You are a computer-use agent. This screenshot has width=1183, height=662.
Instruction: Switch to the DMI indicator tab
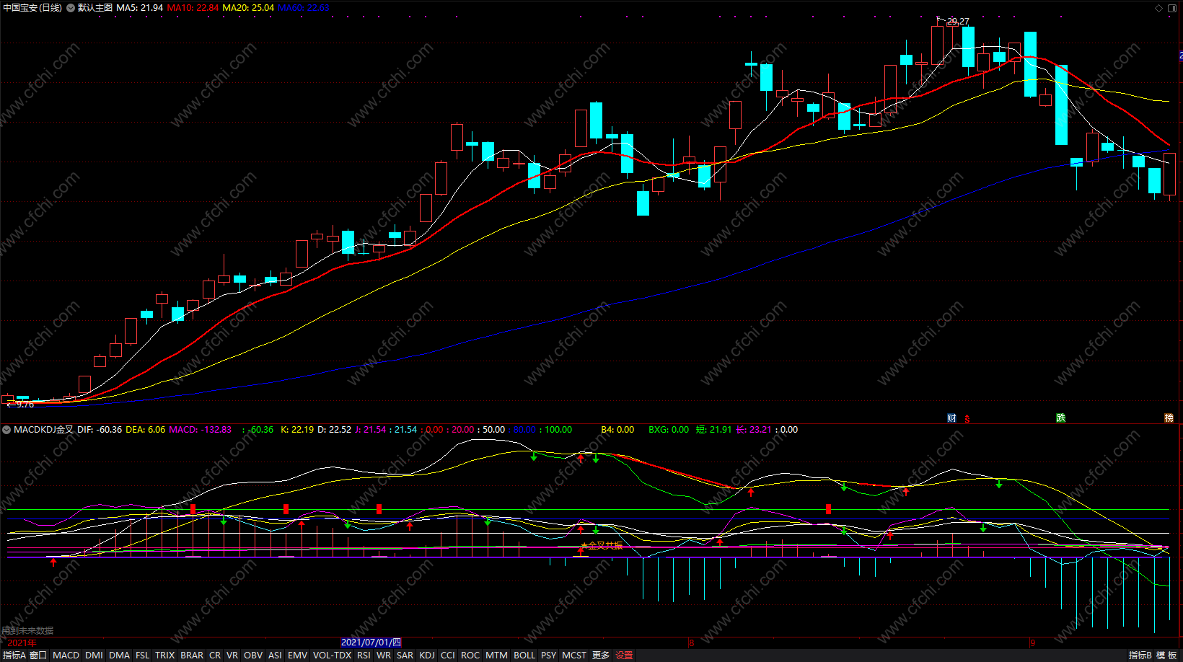tap(94, 656)
